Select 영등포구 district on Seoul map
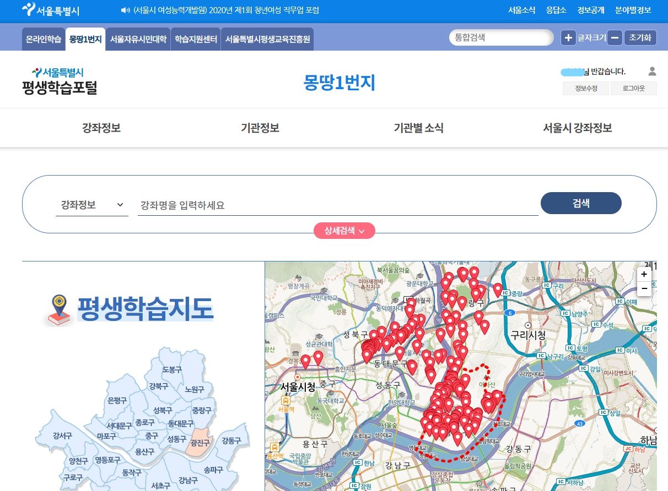The image size is (668, 491). click(107, 460)
